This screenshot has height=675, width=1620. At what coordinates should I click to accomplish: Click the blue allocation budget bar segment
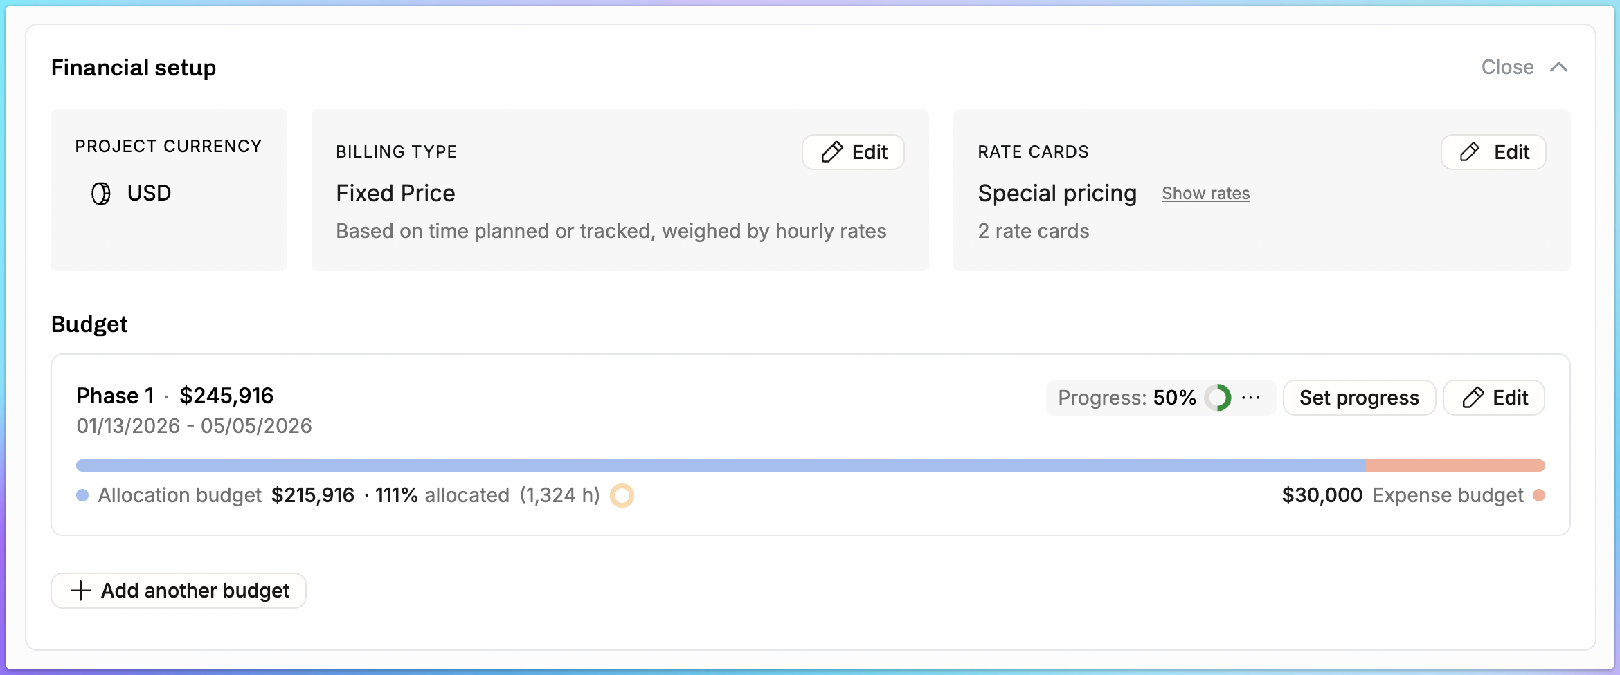click(x=720, y=465)
